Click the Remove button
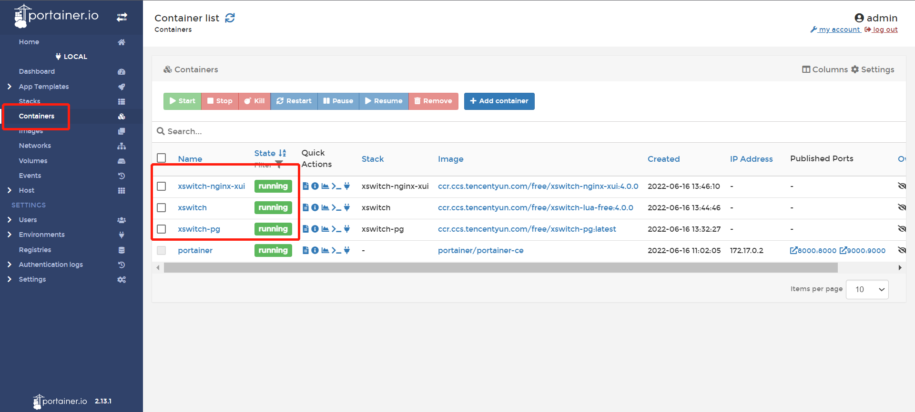 [433, 101]
